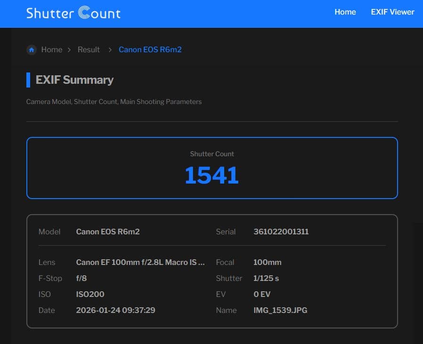
Task: Click the file name IMG_1539.JPG
Action: 280,311
